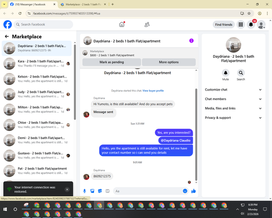
Task: Open Windows search circle icon
Action: [15, 209]
